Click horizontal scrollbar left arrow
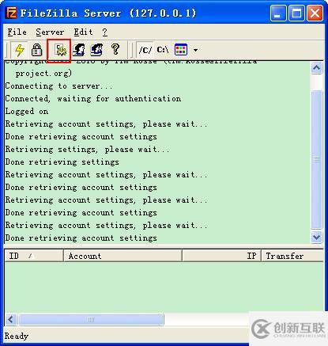 pos(11,320)
